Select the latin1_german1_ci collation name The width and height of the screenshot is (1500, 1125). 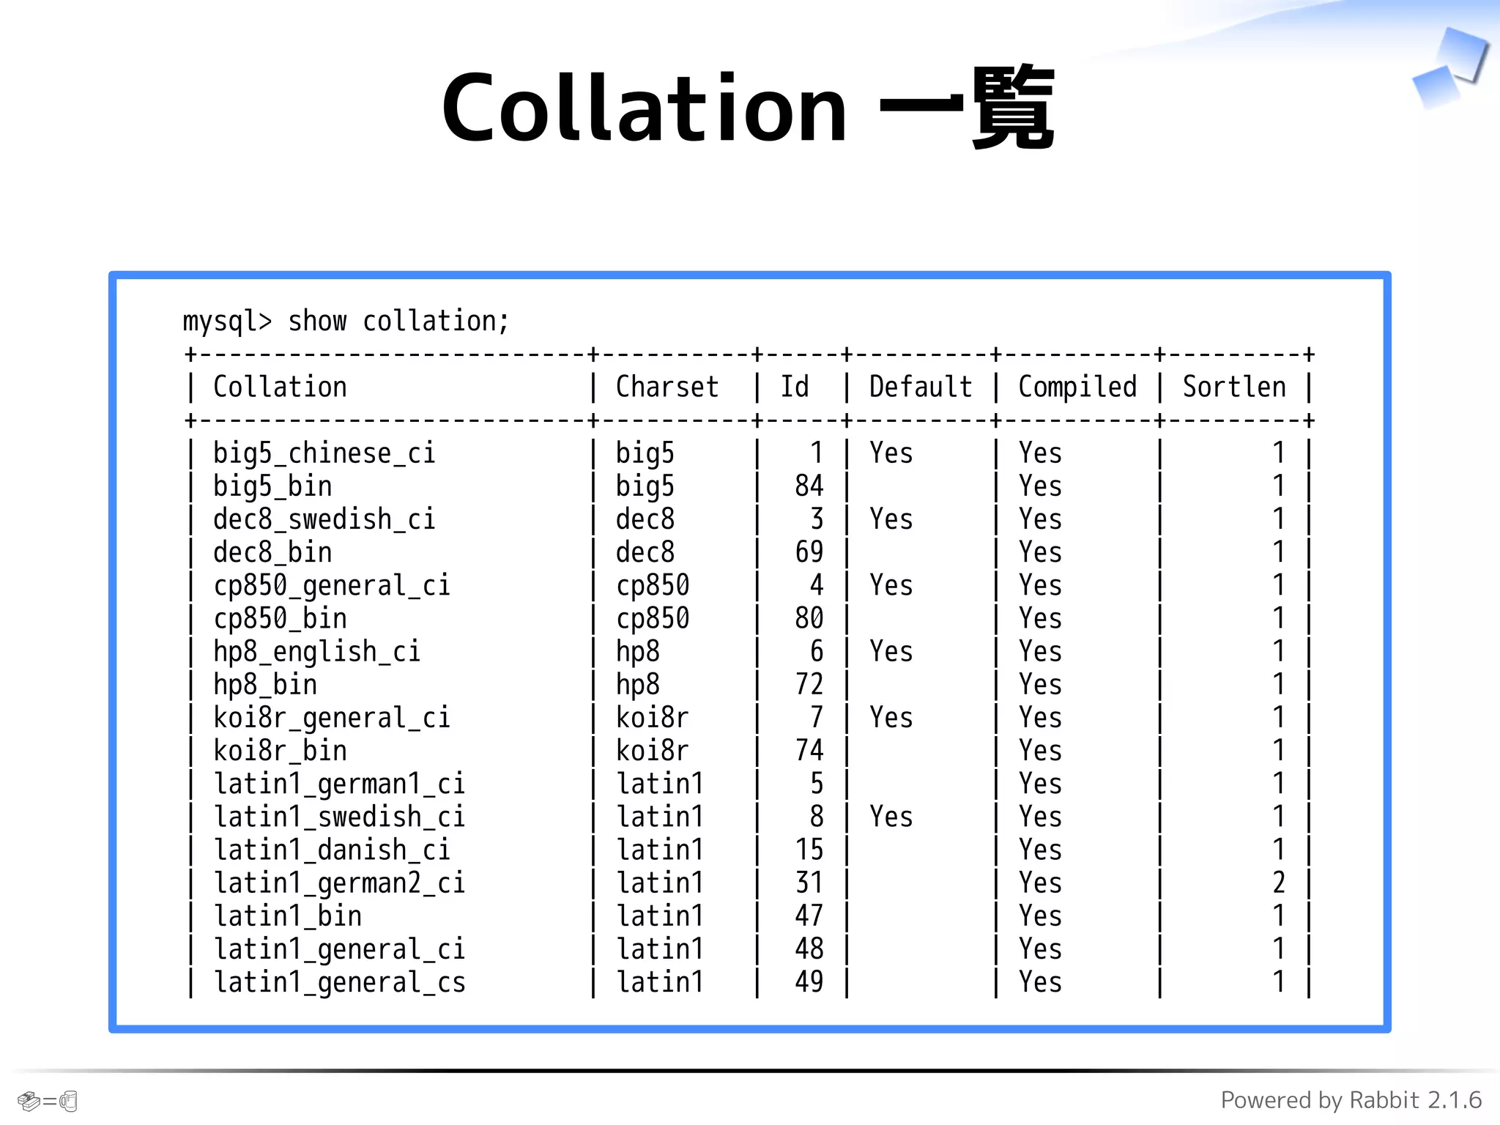point(339,785)
